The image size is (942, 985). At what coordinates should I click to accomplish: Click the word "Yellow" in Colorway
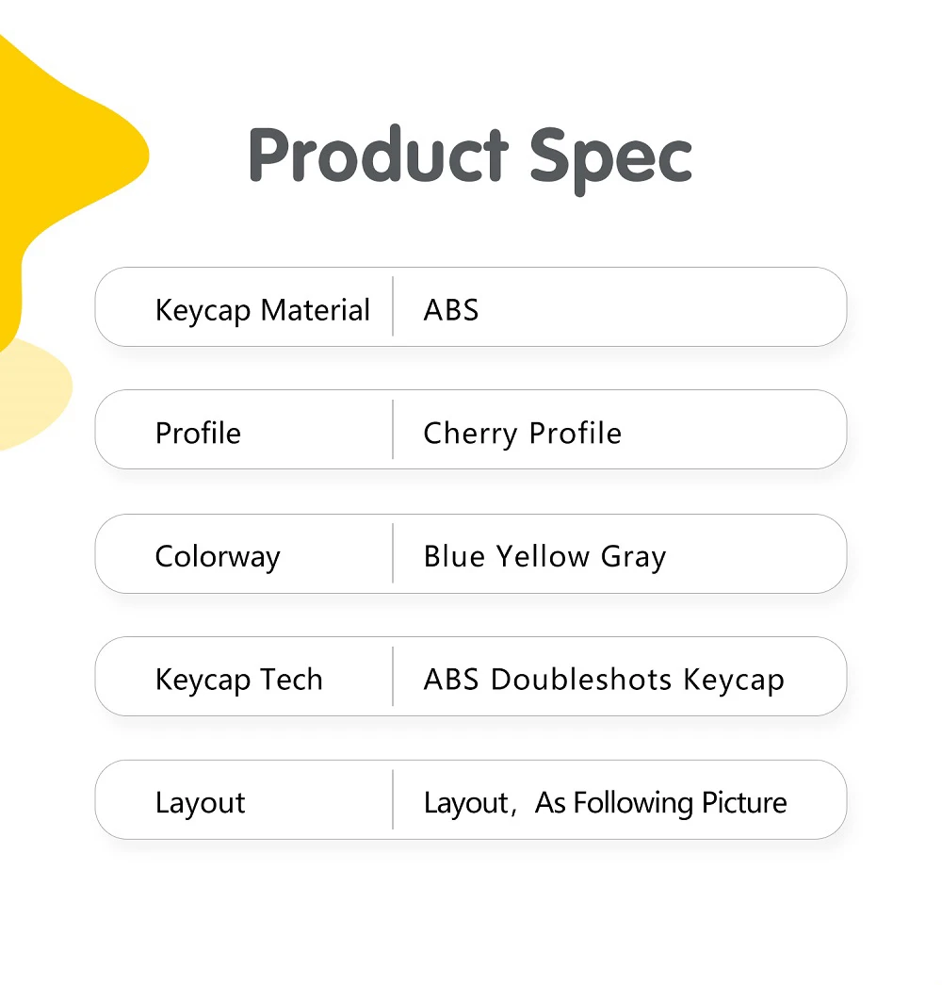pos(543,556)
